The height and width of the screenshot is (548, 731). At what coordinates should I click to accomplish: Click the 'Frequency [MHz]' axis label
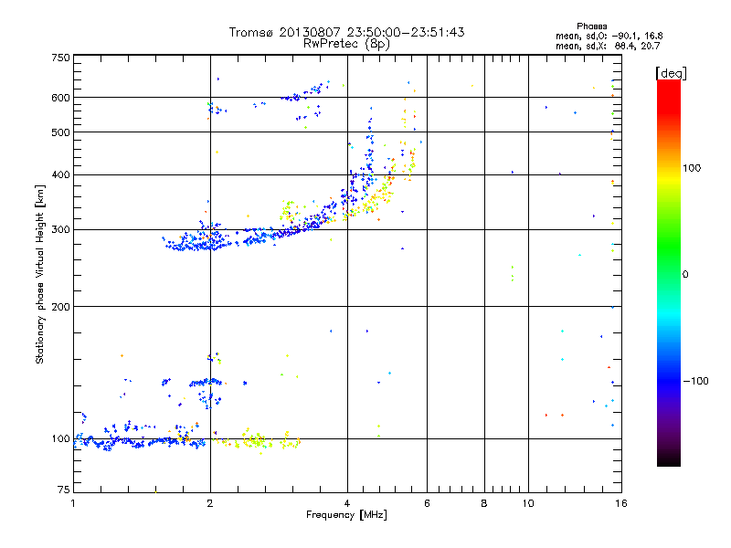click(346, 515)
